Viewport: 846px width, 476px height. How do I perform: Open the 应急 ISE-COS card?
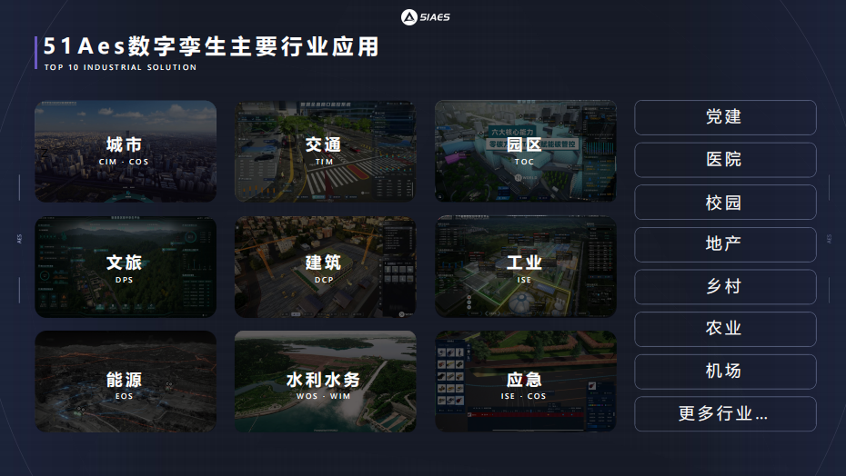pos(526,382)
